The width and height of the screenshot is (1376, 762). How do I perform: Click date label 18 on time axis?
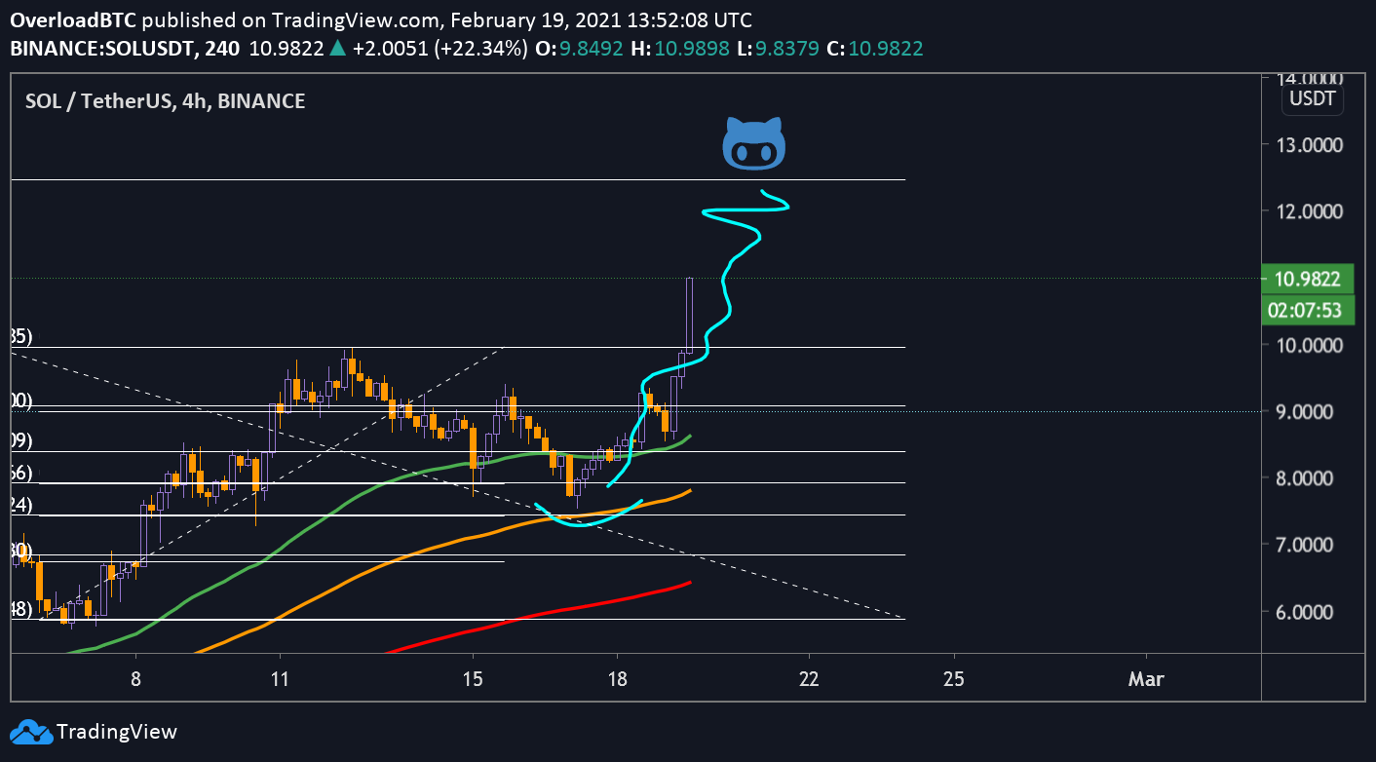[616, 679]
